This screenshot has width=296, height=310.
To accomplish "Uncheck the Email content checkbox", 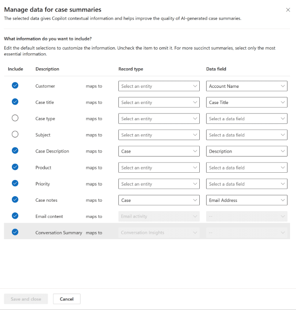I will pyautogui.click(x=15, y=216).
